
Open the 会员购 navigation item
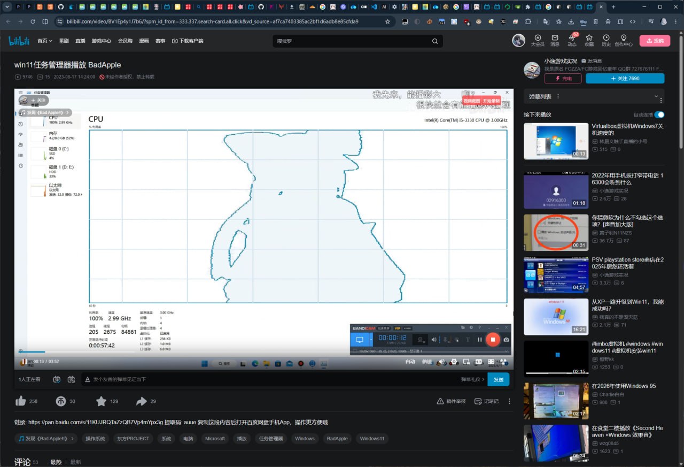(x=125, y=41)
